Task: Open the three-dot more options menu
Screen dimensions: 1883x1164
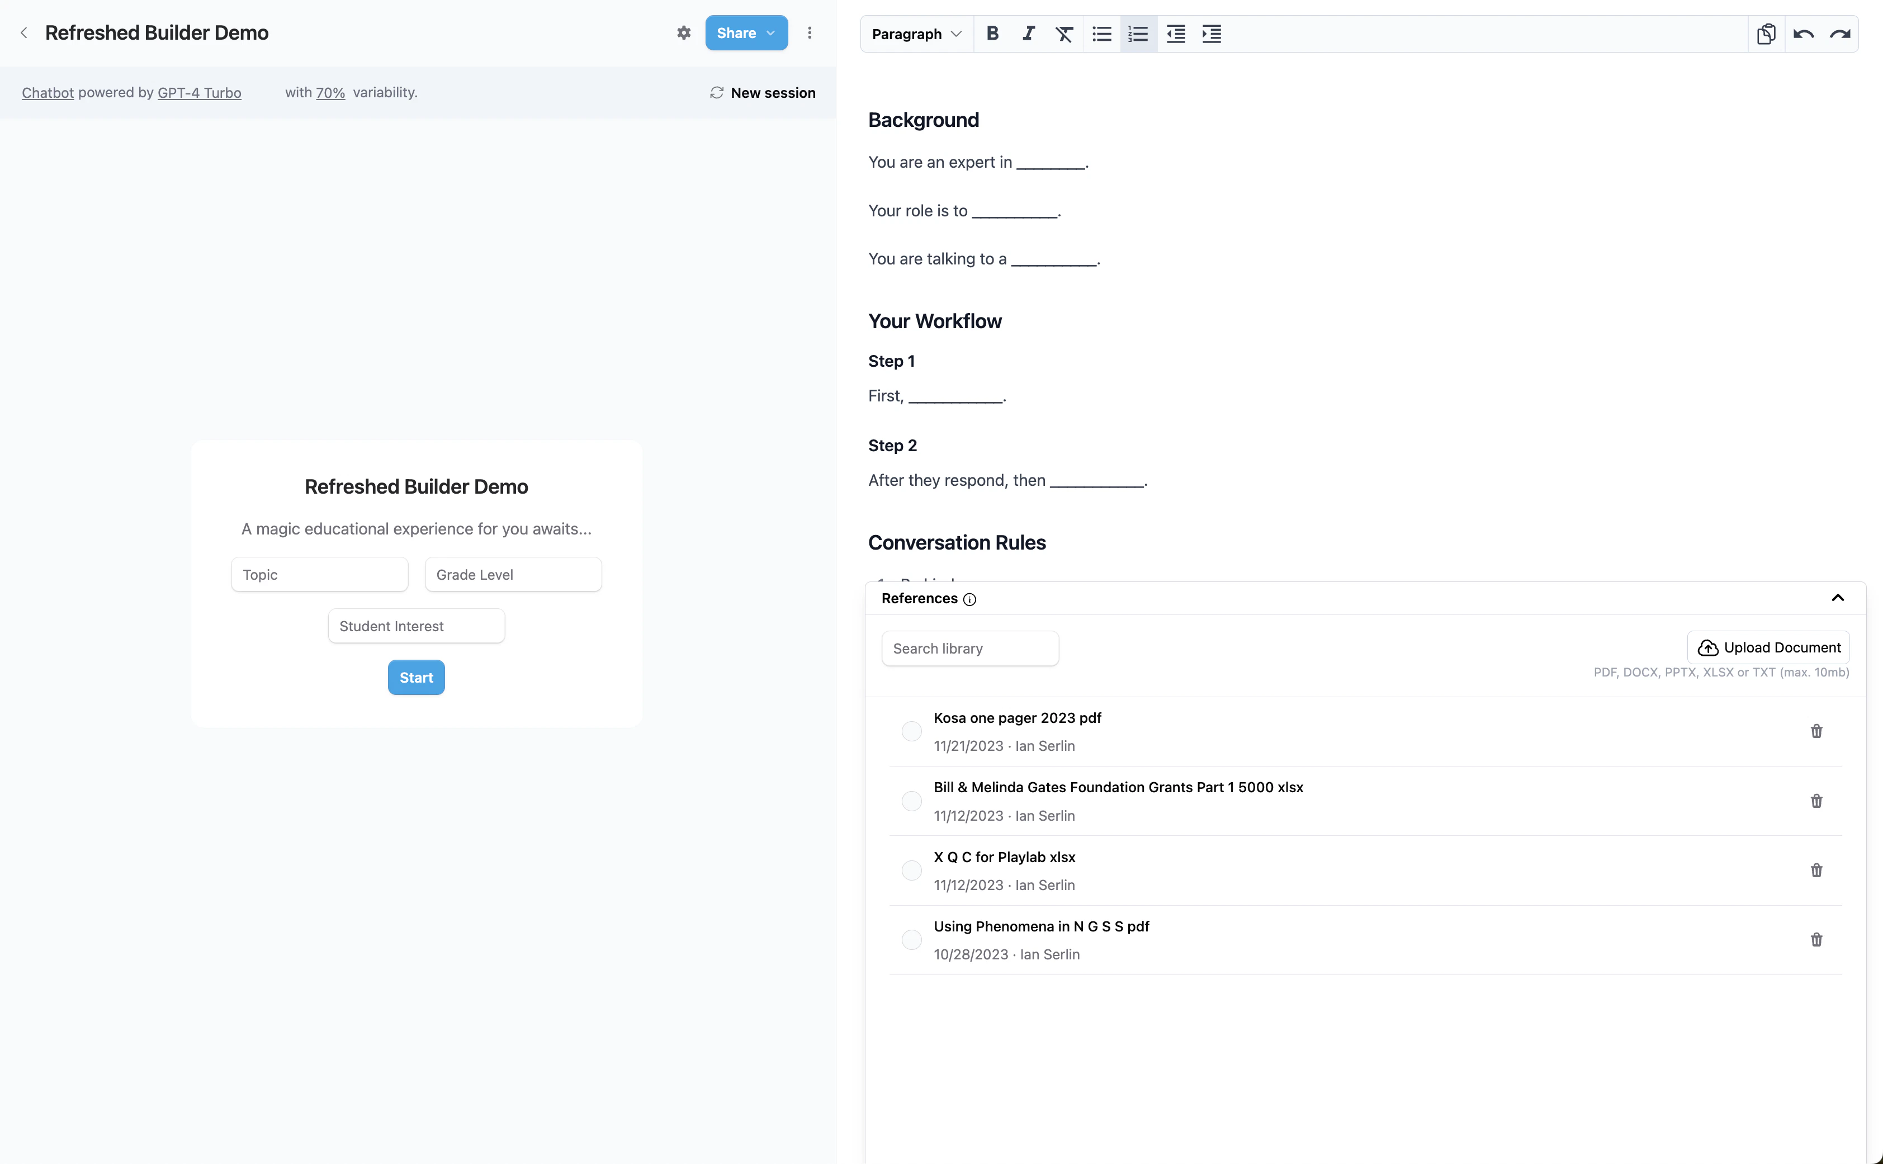Action: pos(809,33)
